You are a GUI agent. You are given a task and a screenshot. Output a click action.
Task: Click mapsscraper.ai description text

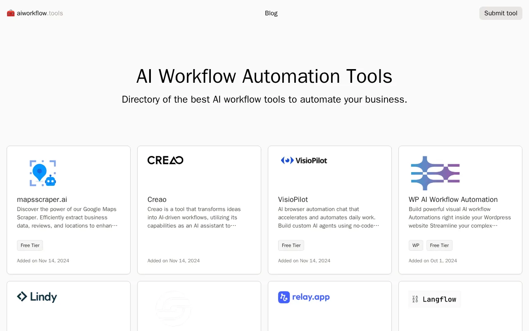(68, 217)
